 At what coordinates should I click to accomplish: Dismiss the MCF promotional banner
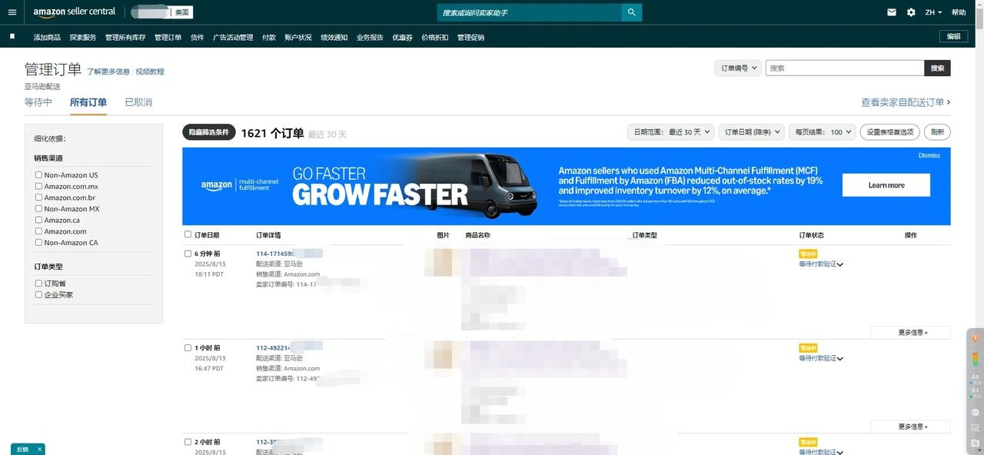929,155
